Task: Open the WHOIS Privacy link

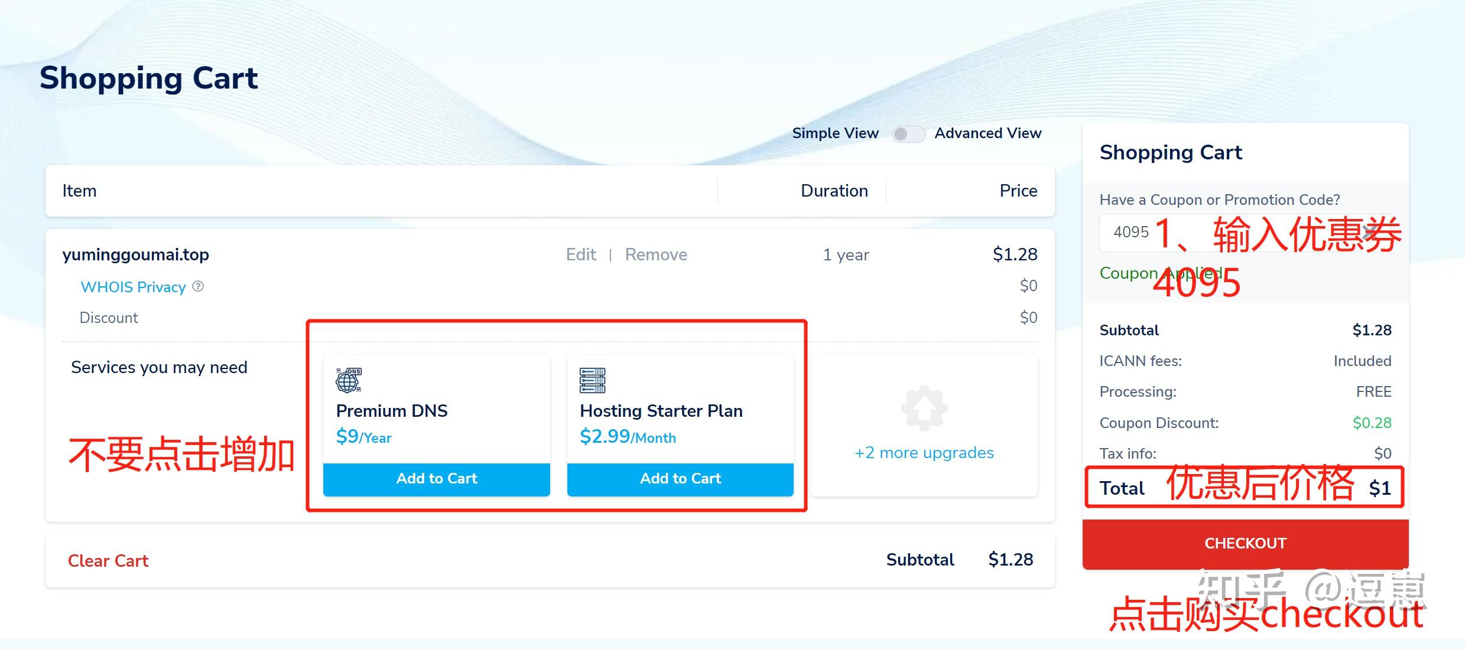Action: click(x=133, y=287)
